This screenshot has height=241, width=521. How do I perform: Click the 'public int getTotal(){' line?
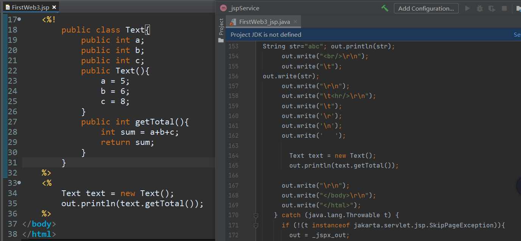135,122
